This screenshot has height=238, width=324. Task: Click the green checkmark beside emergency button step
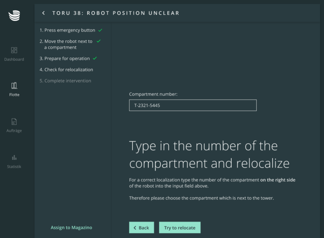click(100, 30)
